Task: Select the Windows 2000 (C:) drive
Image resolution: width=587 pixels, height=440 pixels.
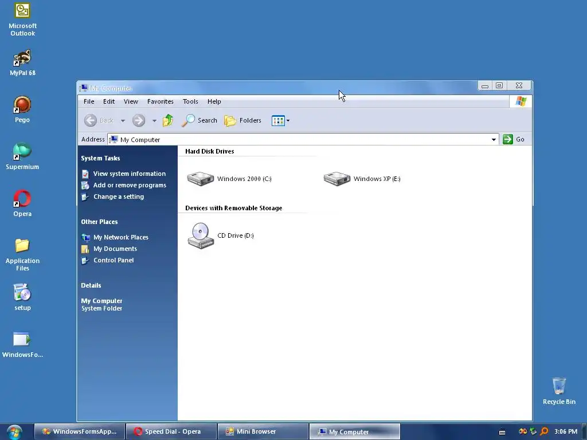Action: point(229,179)
